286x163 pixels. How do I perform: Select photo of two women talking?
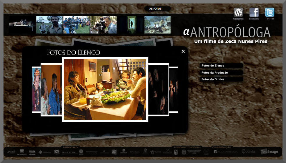pos(51,90)
